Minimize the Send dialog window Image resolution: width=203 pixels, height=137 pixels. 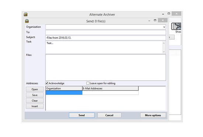pyautogui.click(x=149, y=20)
